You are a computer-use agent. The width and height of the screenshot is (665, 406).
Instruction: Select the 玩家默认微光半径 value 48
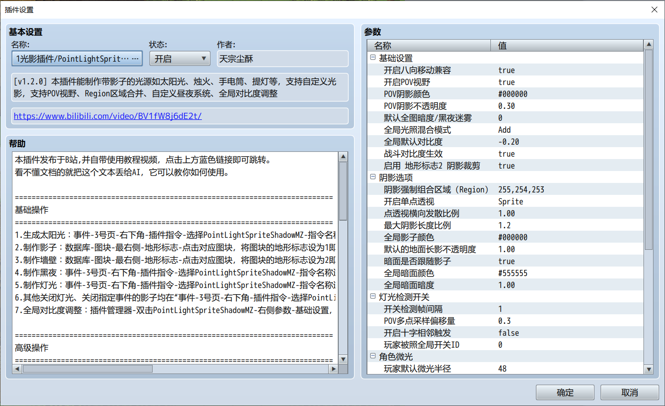pos(502,369)
